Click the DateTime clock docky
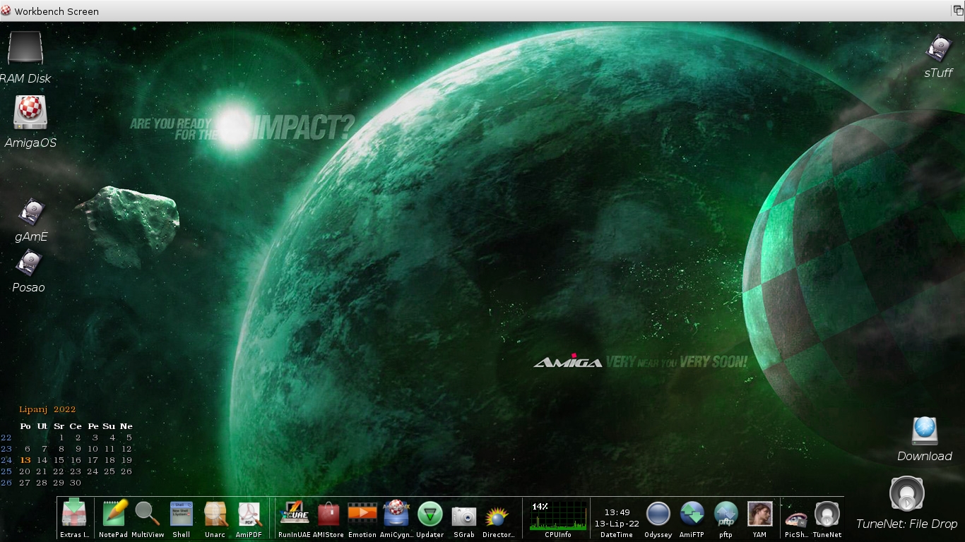Image resolution: width=965 pixels, height=542 pixels. coord(617,518)
